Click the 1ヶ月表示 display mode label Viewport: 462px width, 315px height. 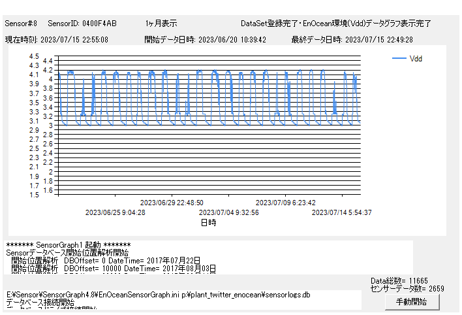pyautogui.click(x=161, y=24)
